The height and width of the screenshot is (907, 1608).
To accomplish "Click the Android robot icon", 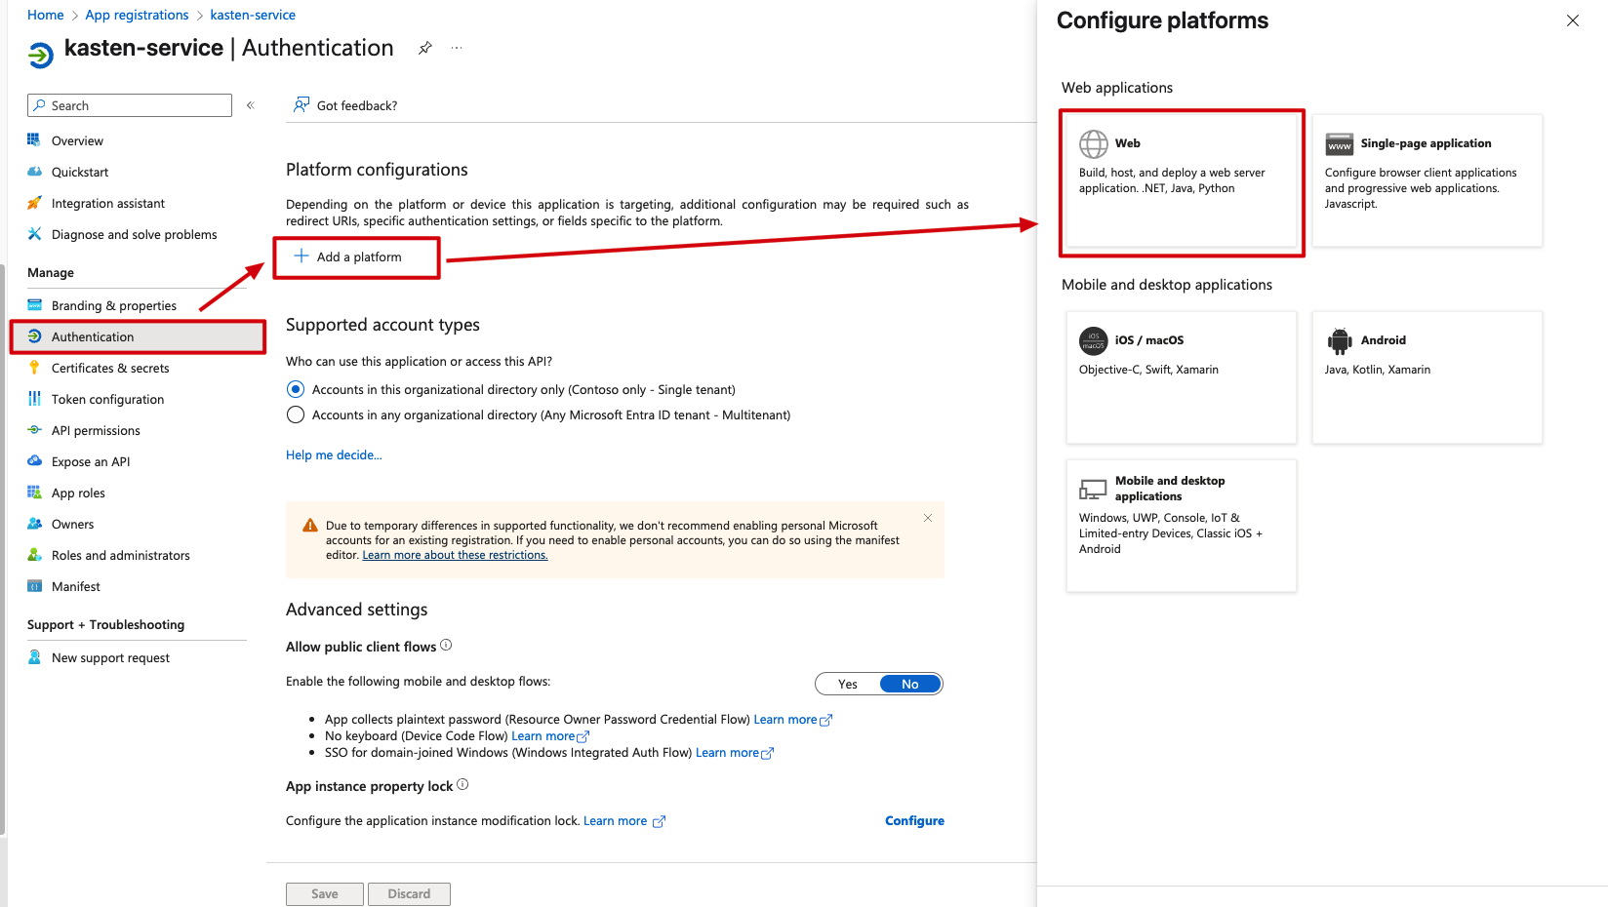I will pos(1340,340).
